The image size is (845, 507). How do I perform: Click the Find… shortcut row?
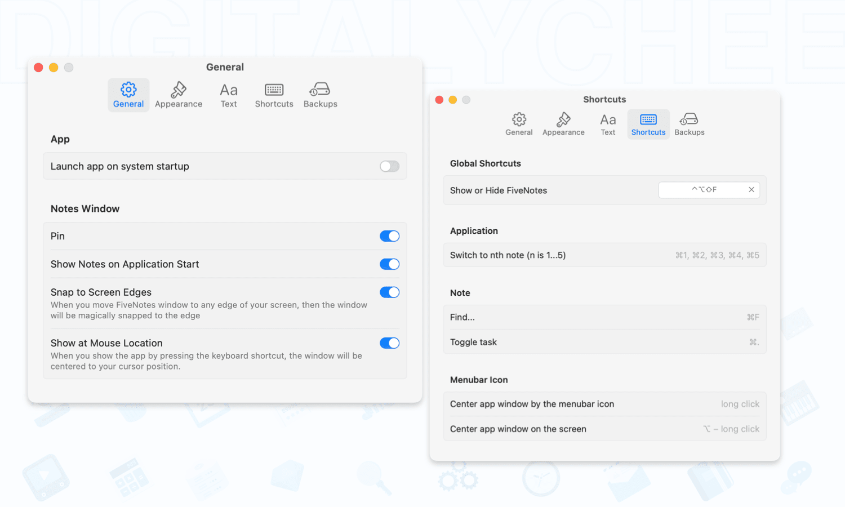(x=604, y=317)
